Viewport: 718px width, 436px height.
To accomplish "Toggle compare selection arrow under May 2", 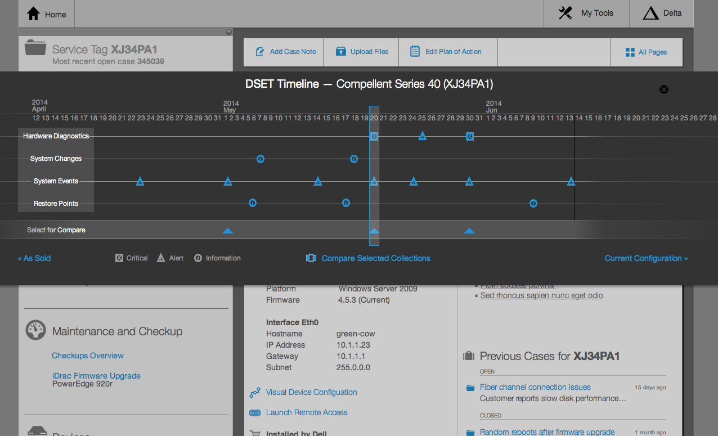I will 228,231.
